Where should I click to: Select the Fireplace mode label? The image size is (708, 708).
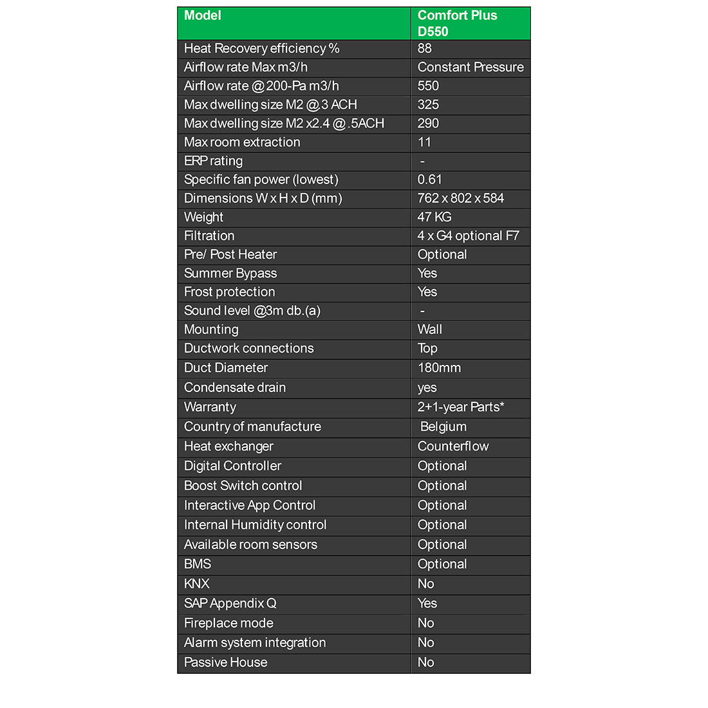tap(228, 623)
